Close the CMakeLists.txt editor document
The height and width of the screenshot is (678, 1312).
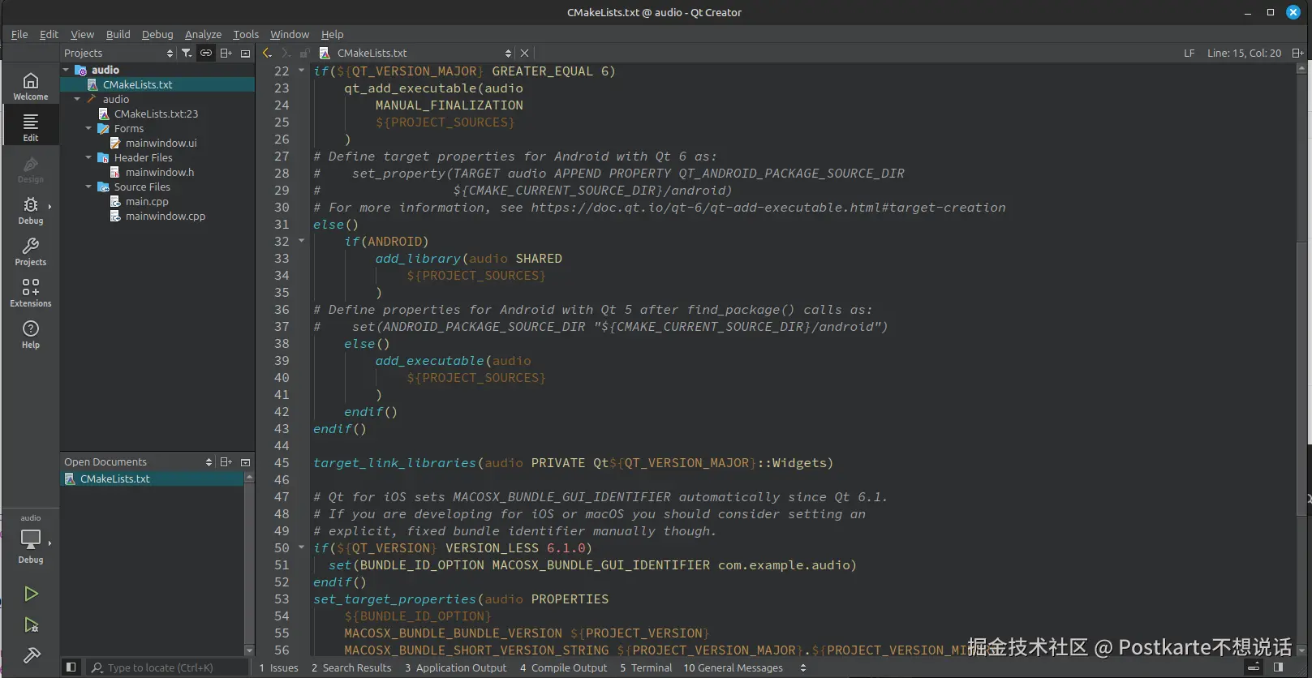524,53
